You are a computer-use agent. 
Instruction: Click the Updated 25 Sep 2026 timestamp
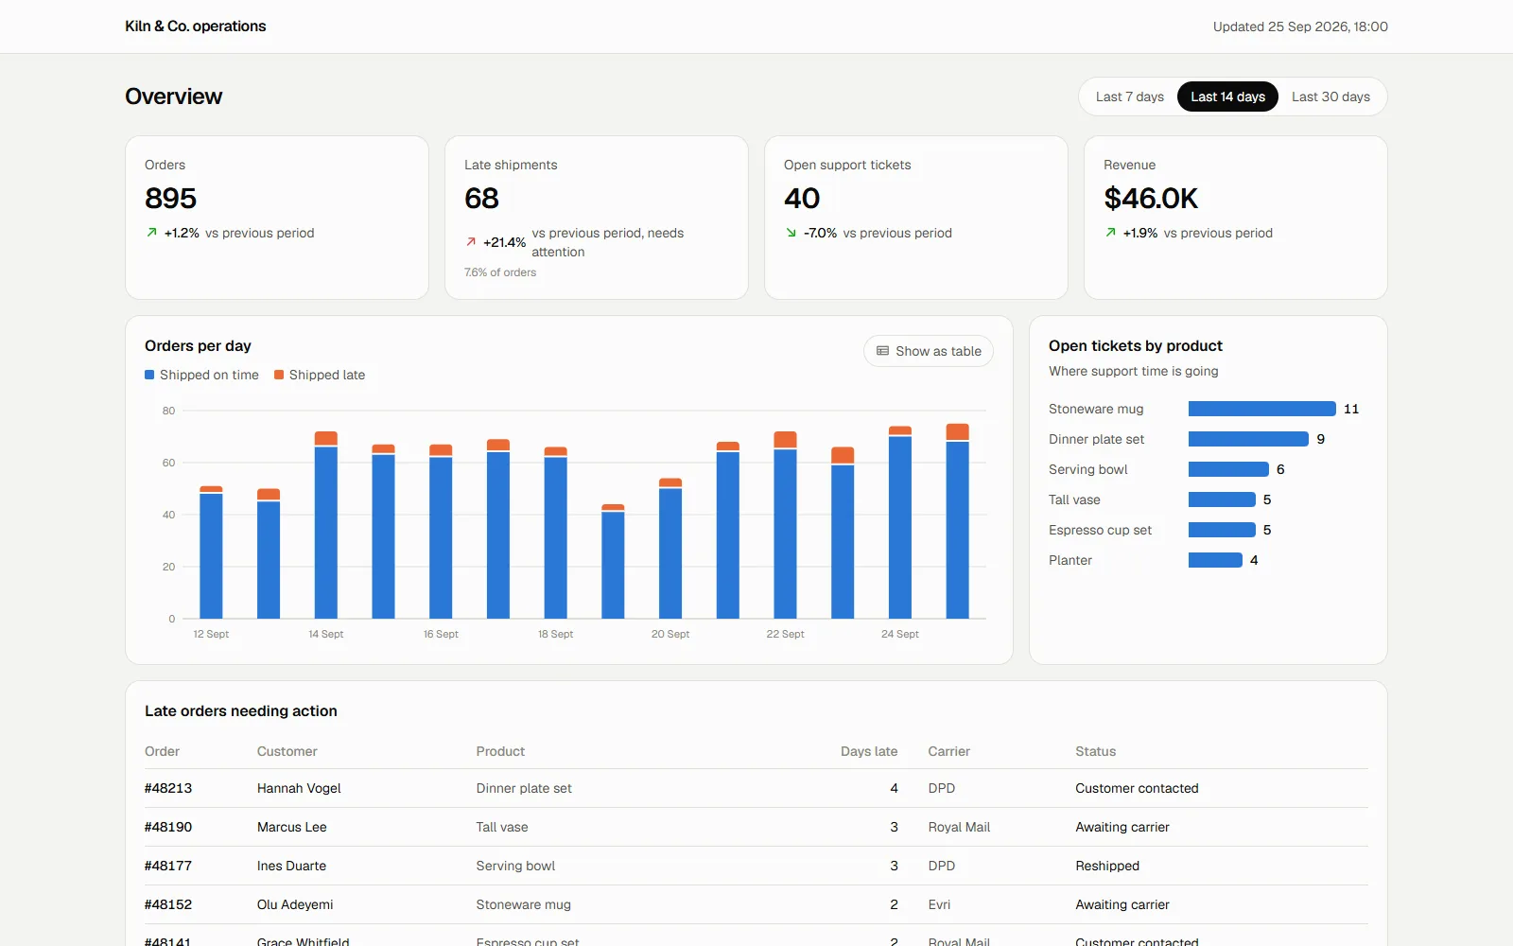[x=1300, y=26]
